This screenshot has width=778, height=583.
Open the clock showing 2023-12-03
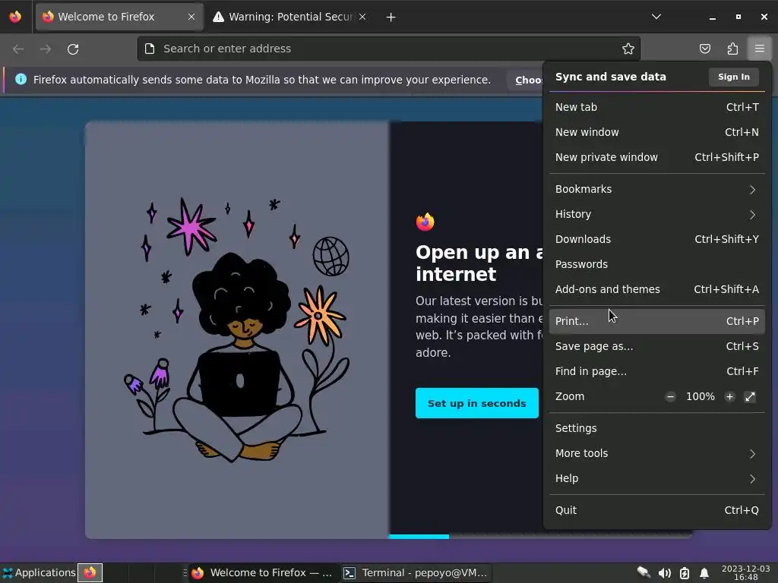746,573
